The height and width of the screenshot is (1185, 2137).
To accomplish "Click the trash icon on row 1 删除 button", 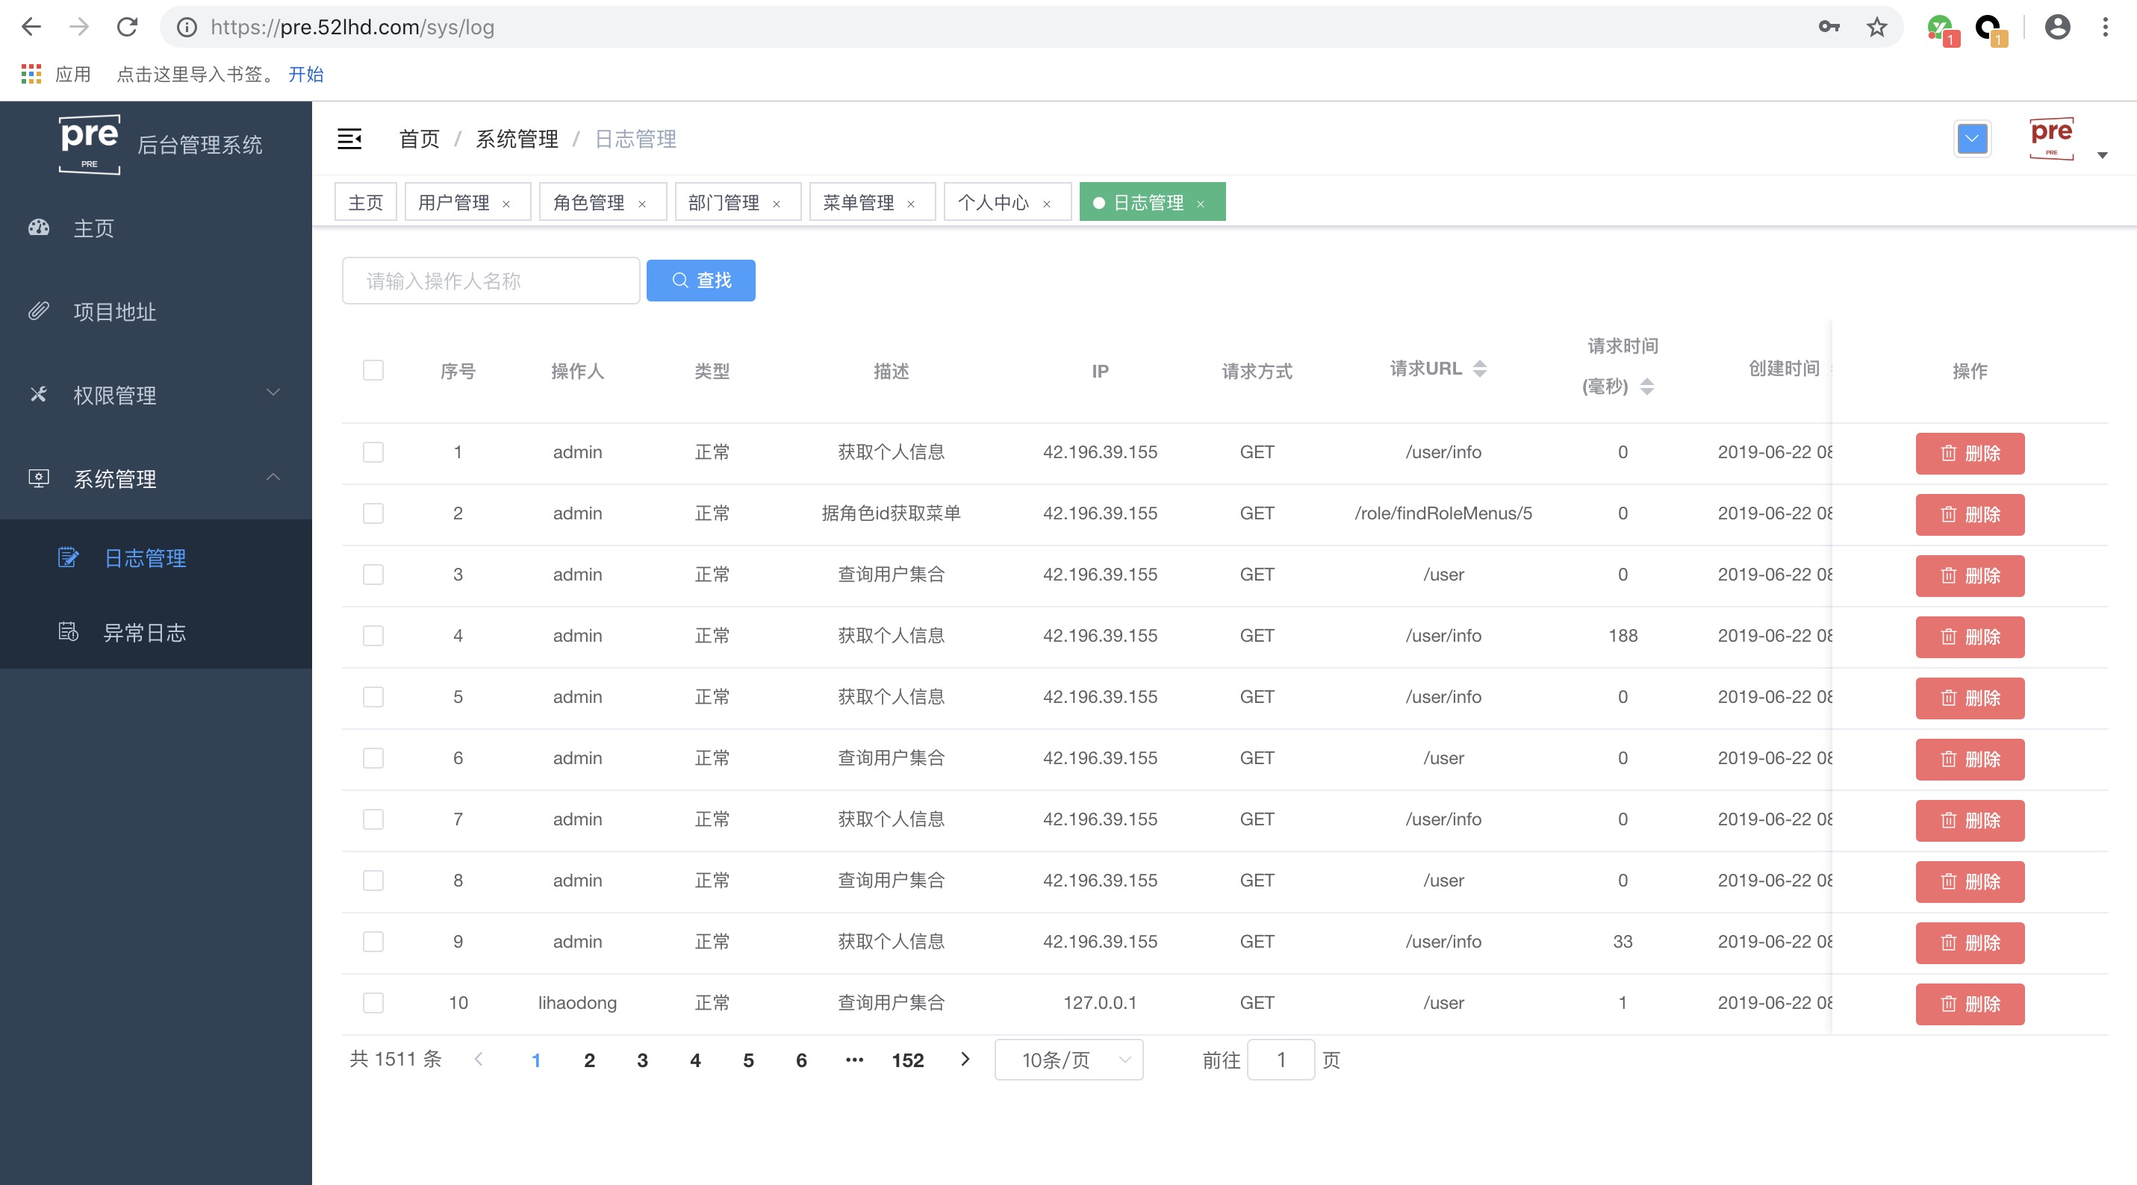I will 1949,454.
